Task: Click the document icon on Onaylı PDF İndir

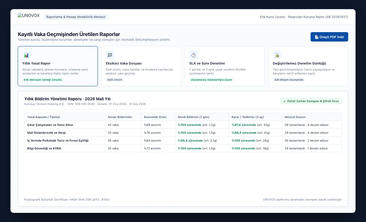Action: click(317, 37)
